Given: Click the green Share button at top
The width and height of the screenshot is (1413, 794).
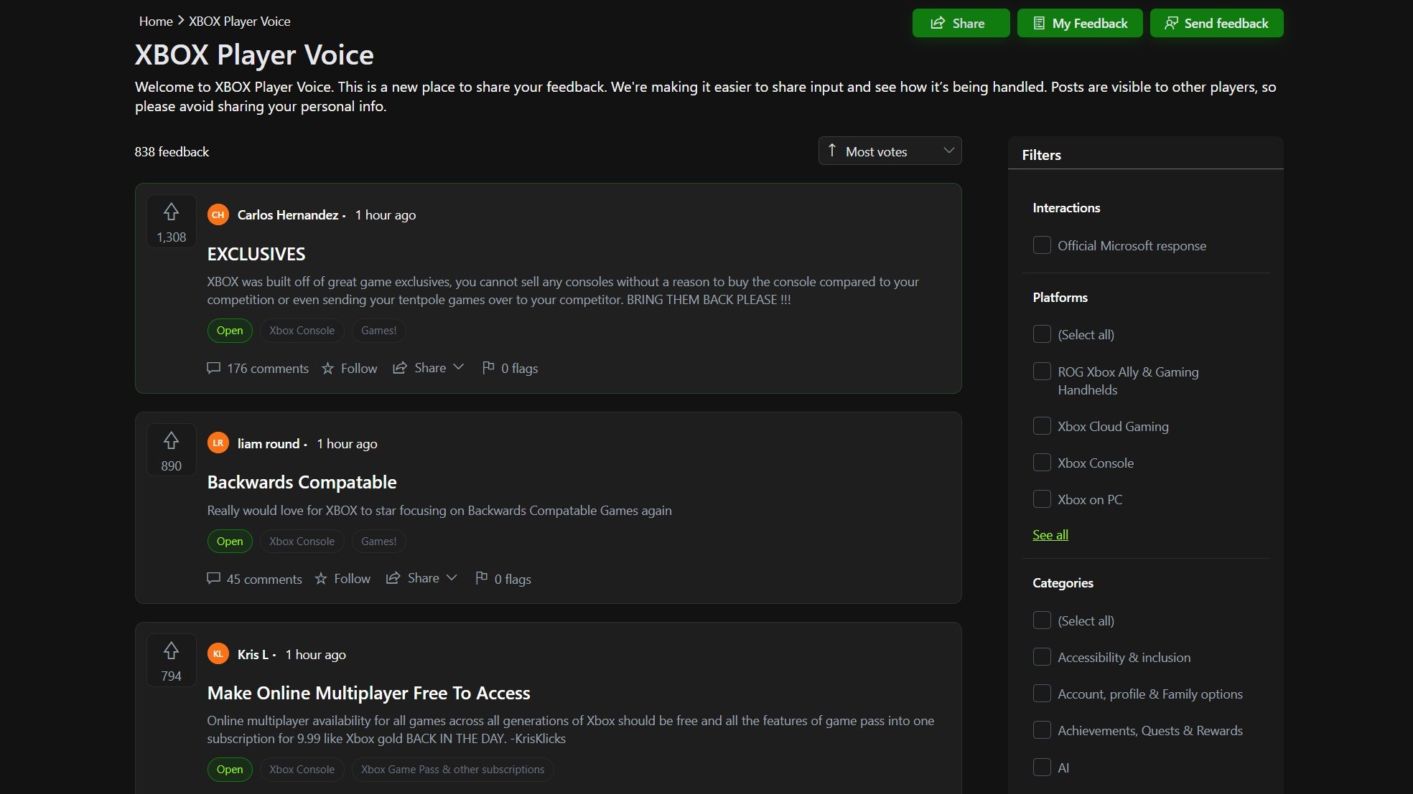Looking at the screenshot, I should click(x=961, y=23).
